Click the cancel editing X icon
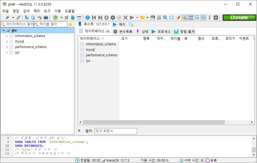257x163 pixels. click(125, 18)
